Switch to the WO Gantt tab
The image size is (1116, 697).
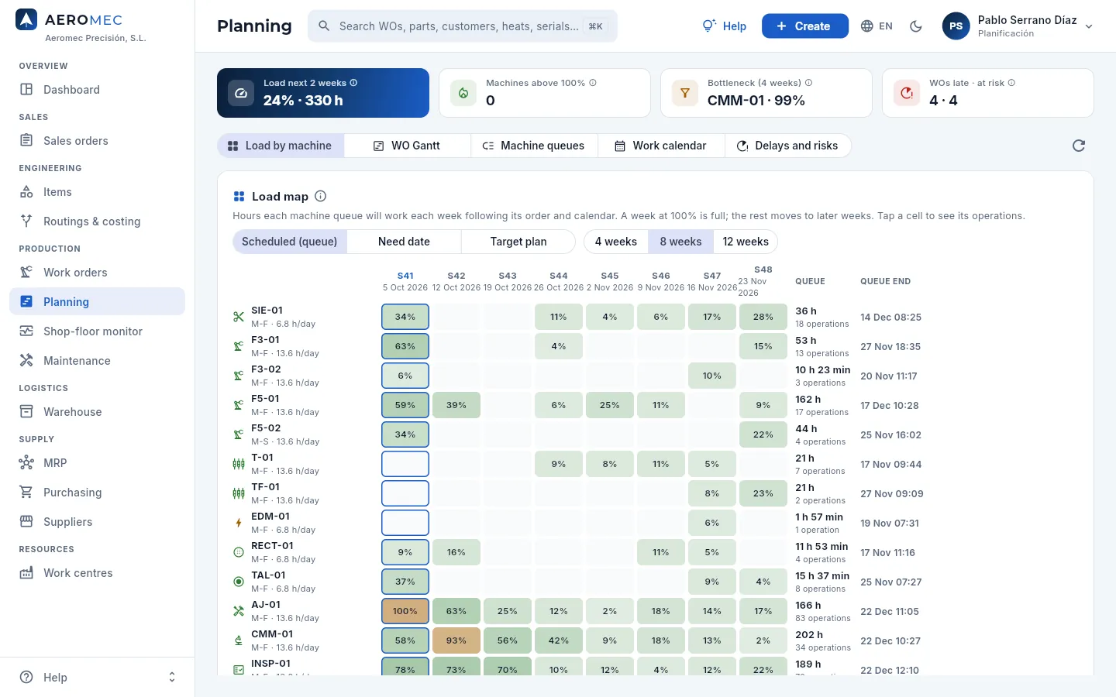point(408,146)
